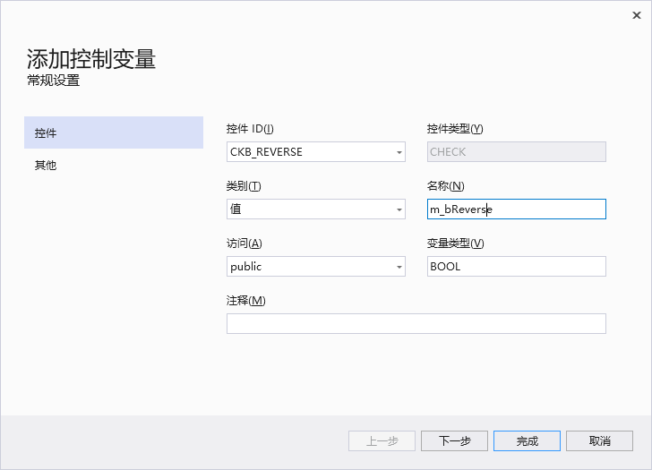Click the 取消 cancel button

click(x=600, y=441)
